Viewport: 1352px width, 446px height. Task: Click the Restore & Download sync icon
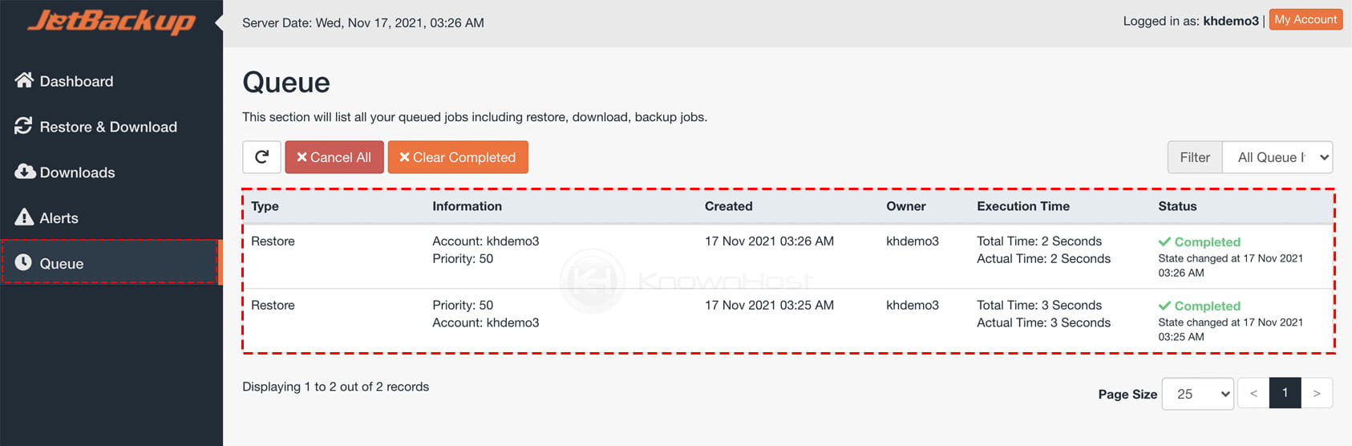point(23,126)
